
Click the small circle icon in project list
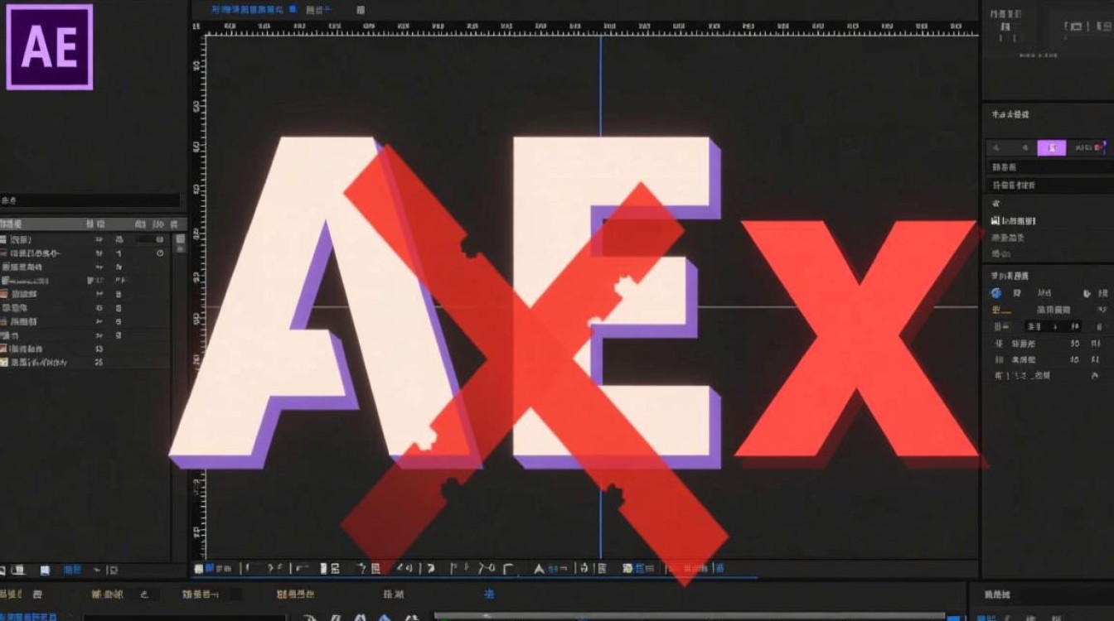[160, 253]
